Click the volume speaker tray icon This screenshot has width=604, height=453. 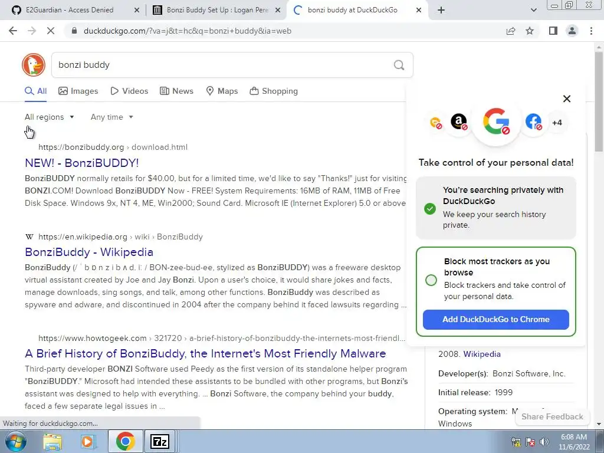(544, 442)
